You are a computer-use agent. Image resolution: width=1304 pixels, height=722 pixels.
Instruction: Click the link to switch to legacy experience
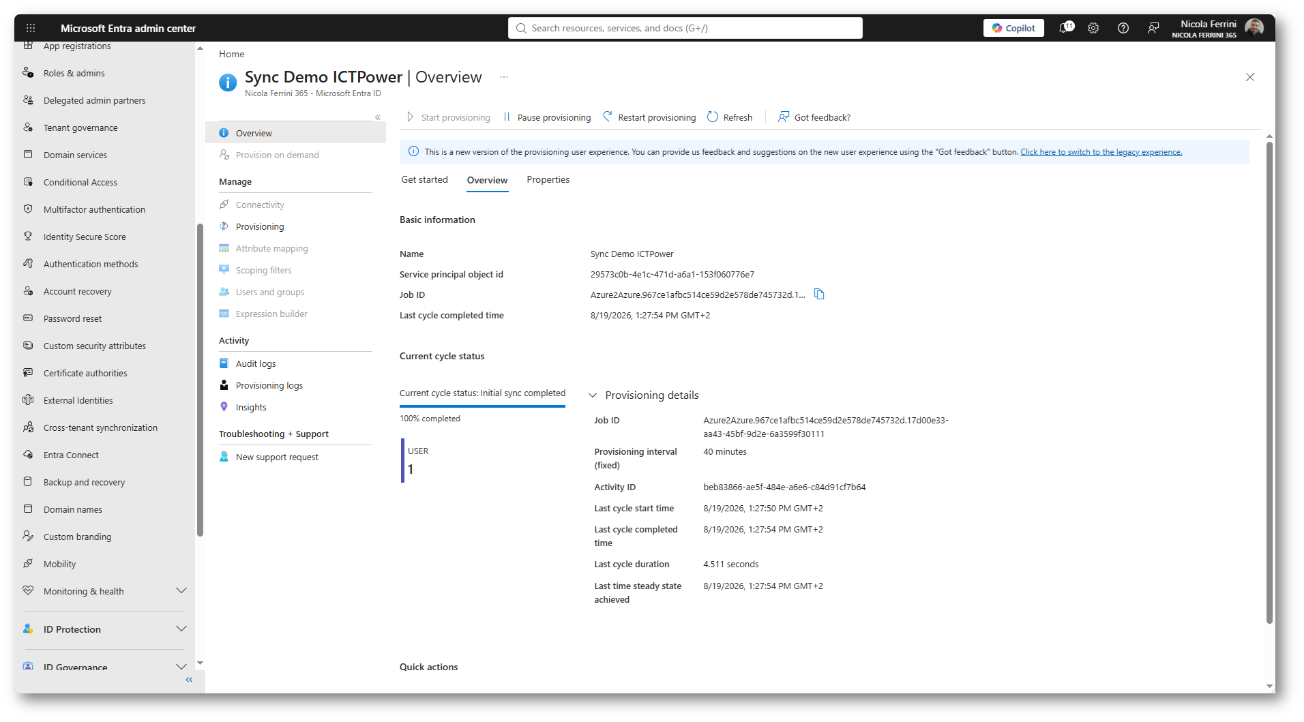click(1101, 152)
